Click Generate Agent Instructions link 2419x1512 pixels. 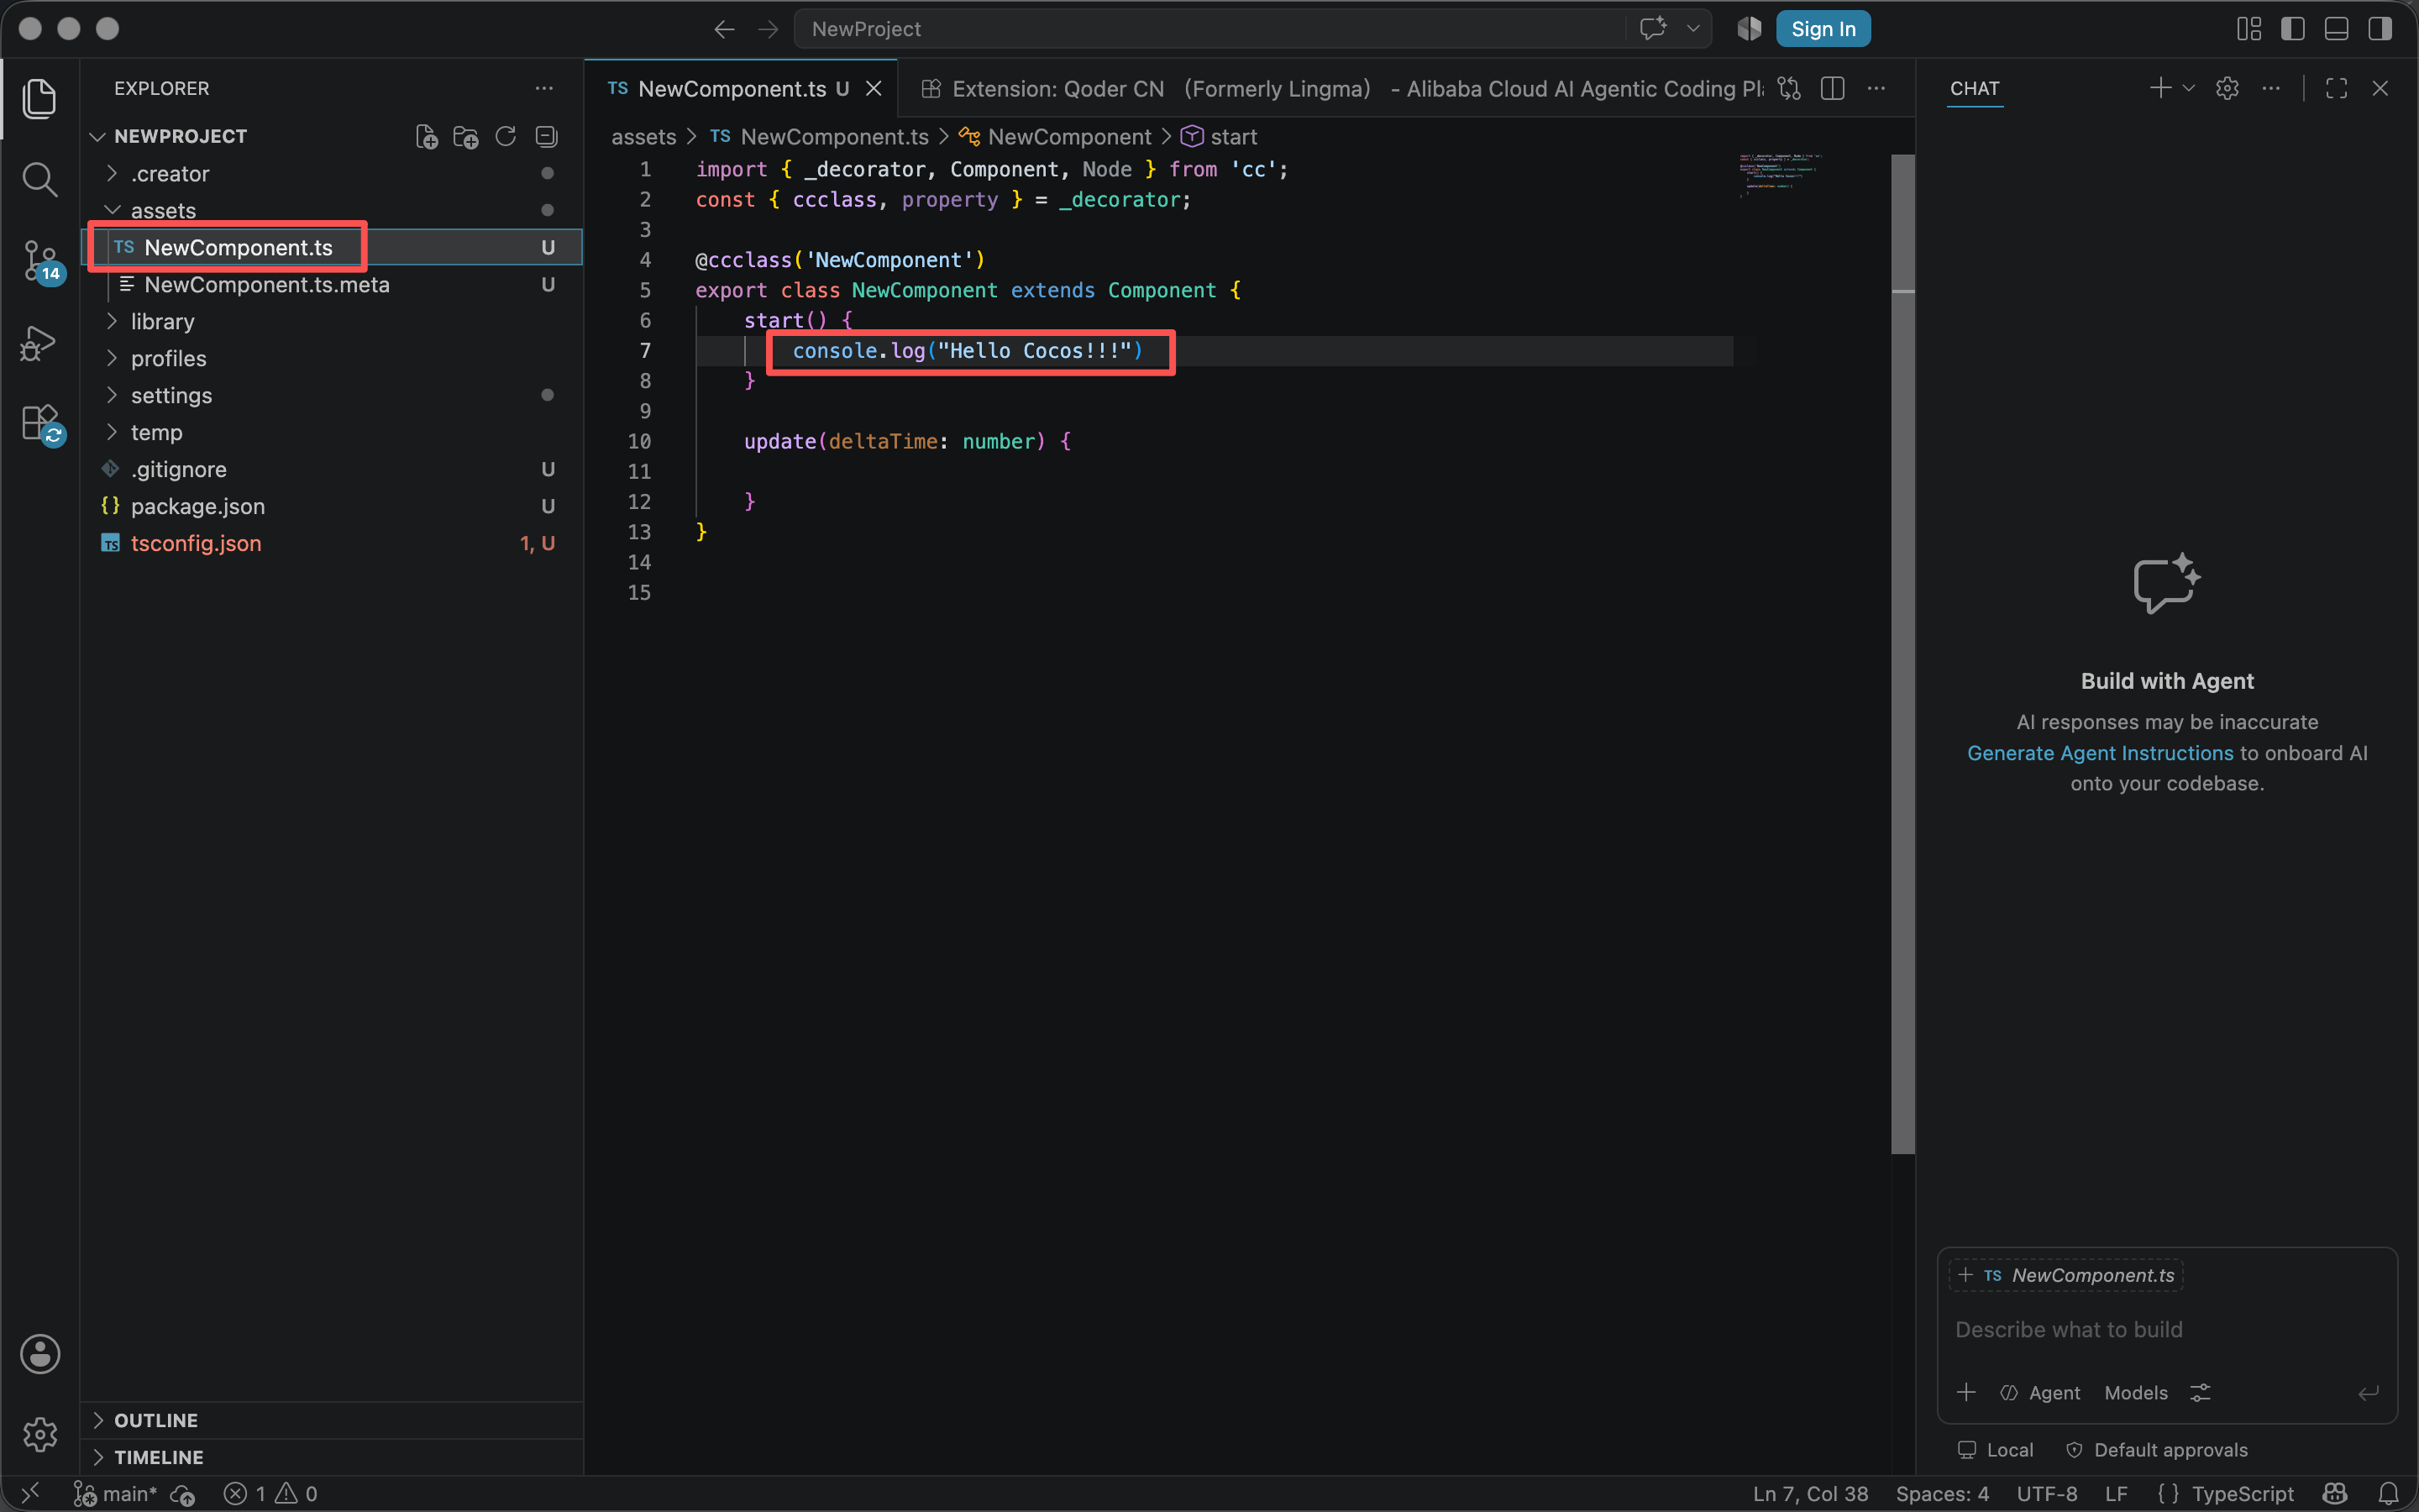2099,753
